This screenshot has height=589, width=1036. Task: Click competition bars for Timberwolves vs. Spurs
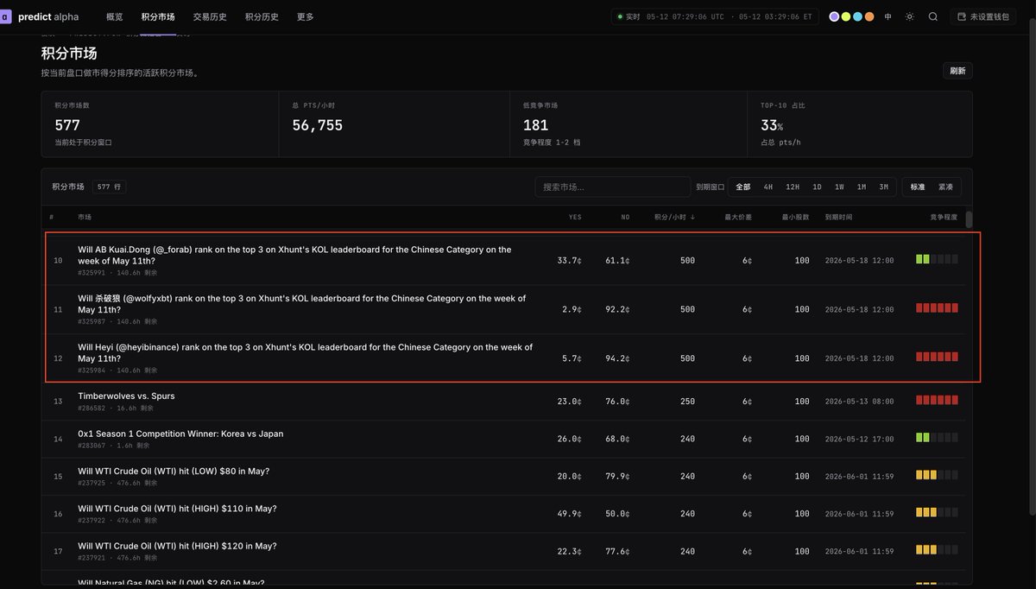[x=937, y=400]
